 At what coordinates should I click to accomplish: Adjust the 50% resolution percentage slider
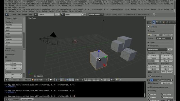coord(153,61)
